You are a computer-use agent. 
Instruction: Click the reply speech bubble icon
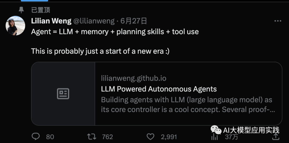click(36, 137)
